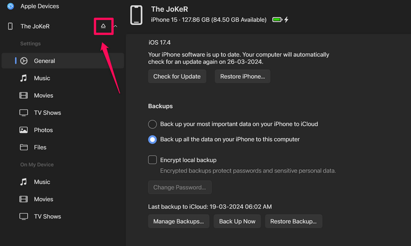
Task: Collapse The JoKeR device chevron
Action: (116, 26)
